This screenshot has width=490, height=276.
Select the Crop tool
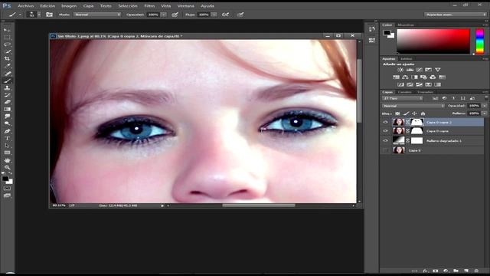point(7,59)
